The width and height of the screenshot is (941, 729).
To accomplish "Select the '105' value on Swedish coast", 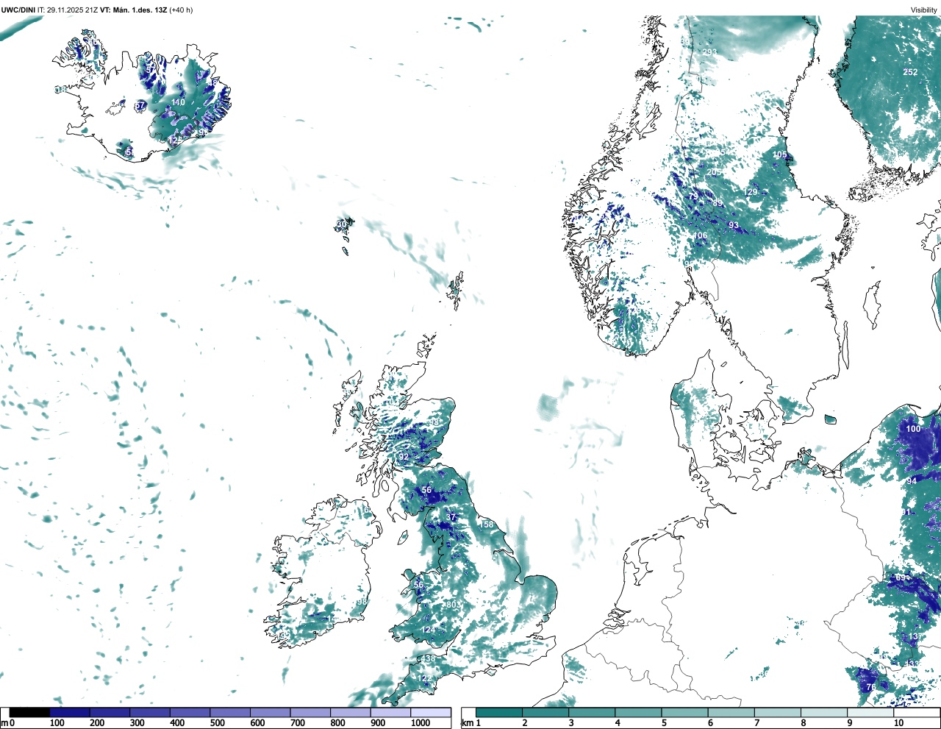I will coord(779,155).
